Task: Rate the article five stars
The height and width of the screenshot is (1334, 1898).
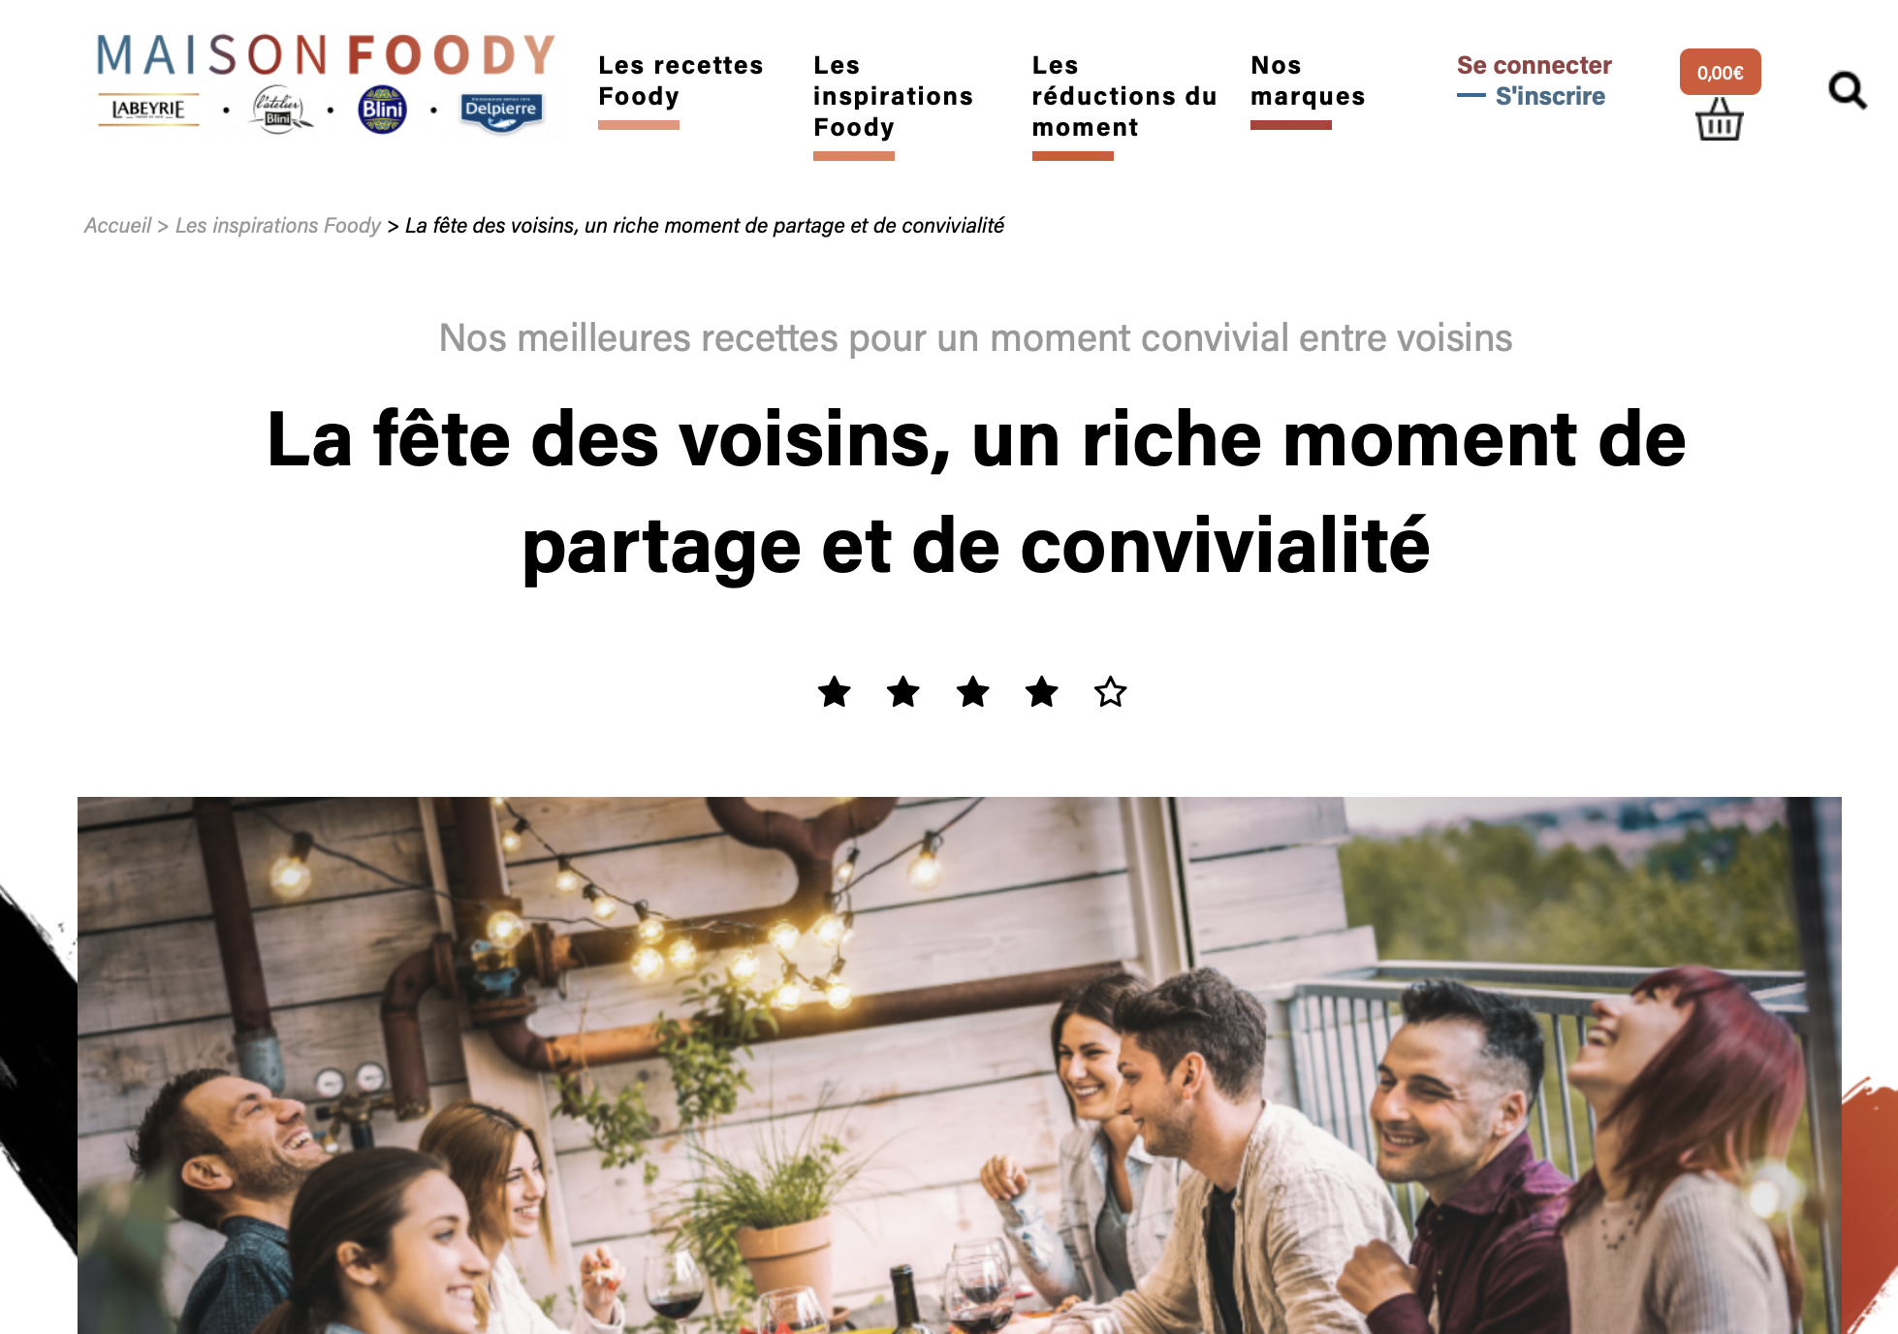Action: pyautogui.click(x=1111, y=692)
